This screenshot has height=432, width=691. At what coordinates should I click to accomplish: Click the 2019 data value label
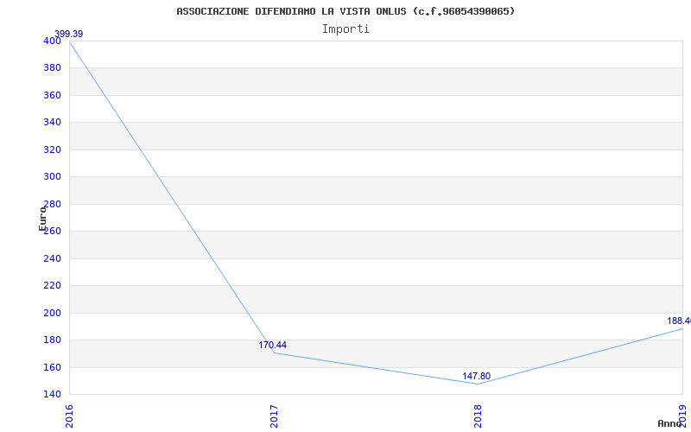point(678,321)
